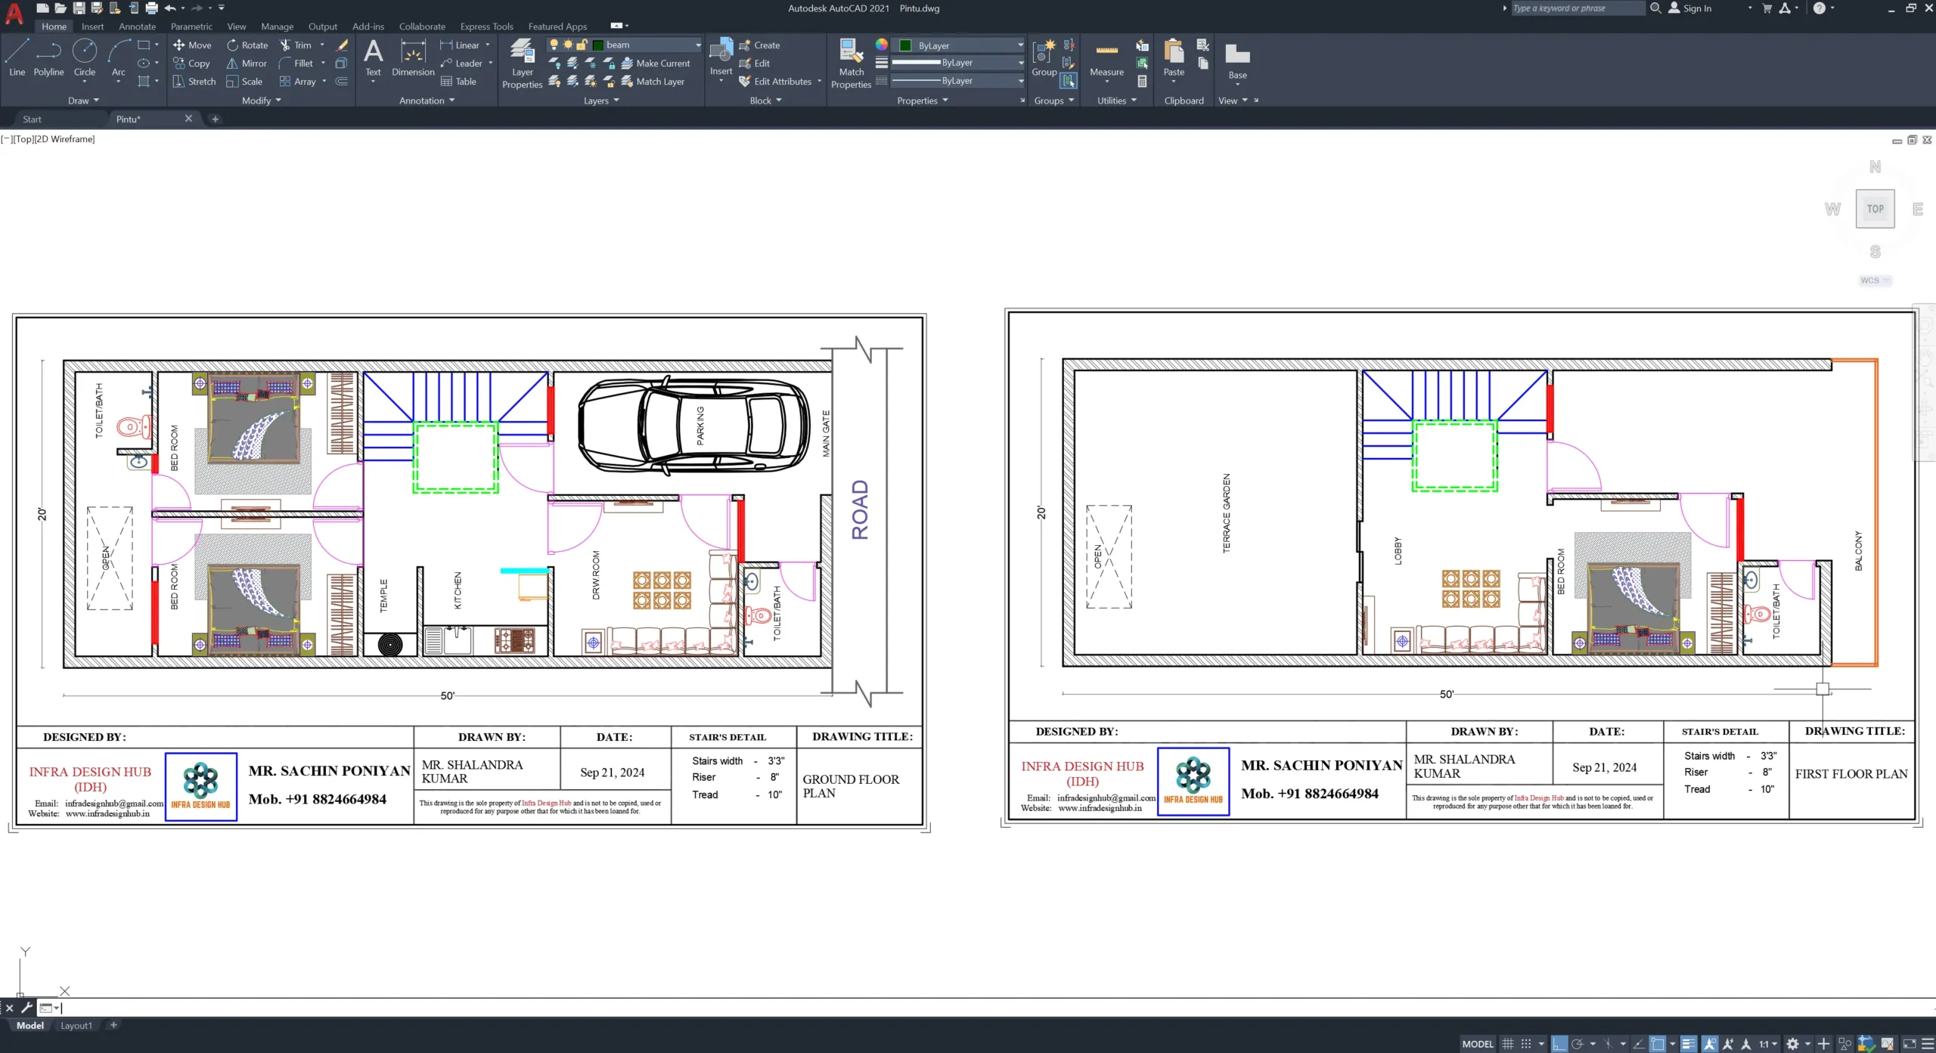Click the Move modify tool

point(192,45)
